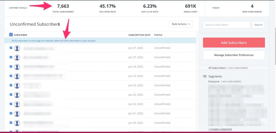
Task: Click avatar icon of Jun 20 subscriber
Action: 17,123
